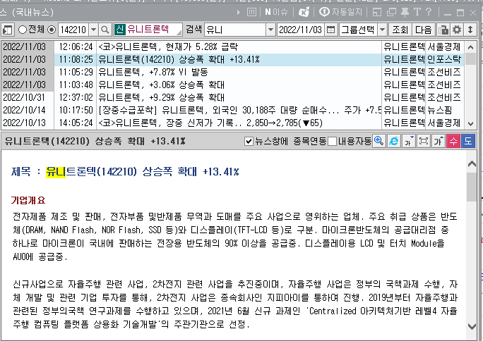Open article in Internet Explorer icon
The image size is (483, 341).
[x=393, y=142]
